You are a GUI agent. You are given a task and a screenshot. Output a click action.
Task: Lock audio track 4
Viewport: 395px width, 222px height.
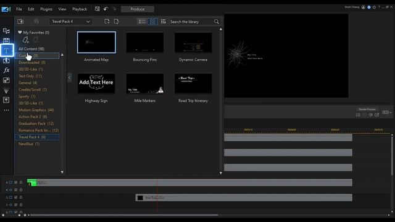(x=21, y=189)
